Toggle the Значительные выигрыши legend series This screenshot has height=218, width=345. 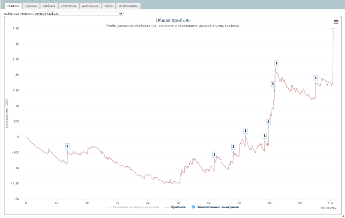(215, 207)
